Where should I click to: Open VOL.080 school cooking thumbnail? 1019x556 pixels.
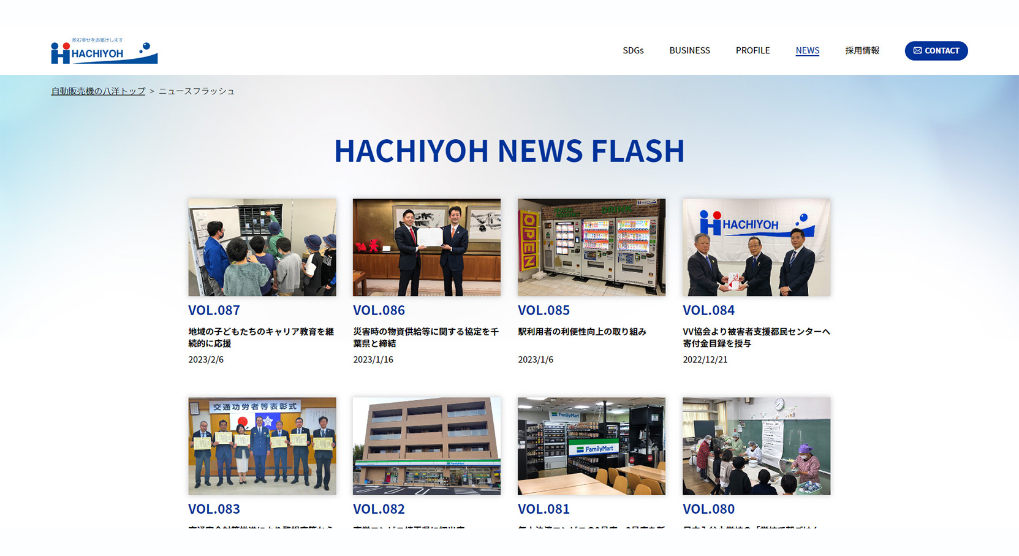coord(756,446)
